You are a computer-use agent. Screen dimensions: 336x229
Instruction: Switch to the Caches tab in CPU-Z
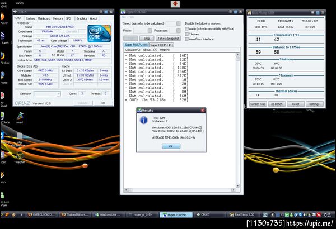tap(30, 18)
